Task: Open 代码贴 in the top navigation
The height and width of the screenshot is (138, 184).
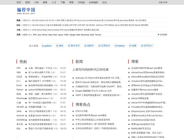Action: (81, 2)
